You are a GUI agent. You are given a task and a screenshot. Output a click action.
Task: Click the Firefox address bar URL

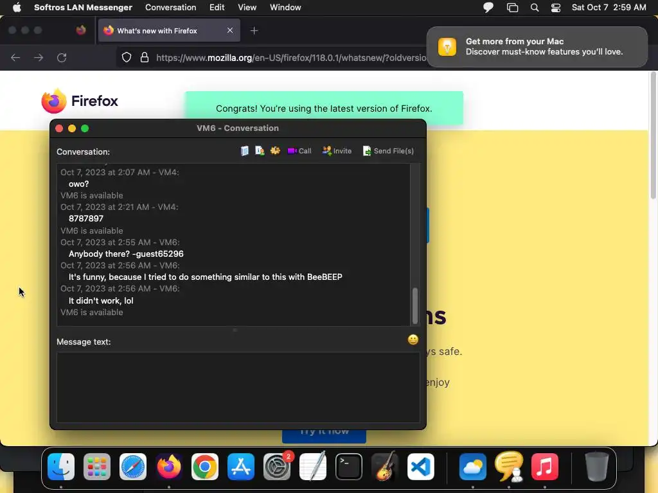(291, 58)
